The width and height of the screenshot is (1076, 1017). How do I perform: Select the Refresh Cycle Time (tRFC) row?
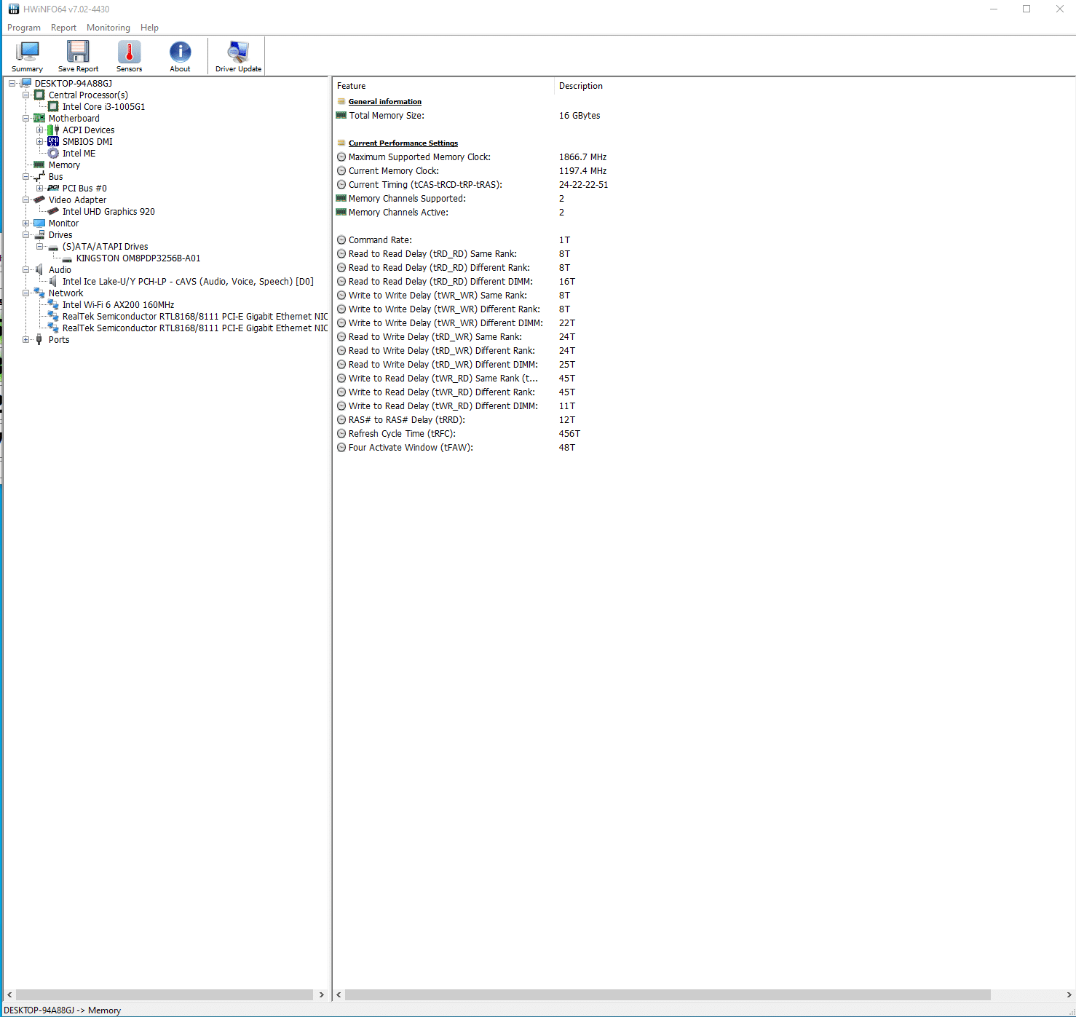(704, 433)
